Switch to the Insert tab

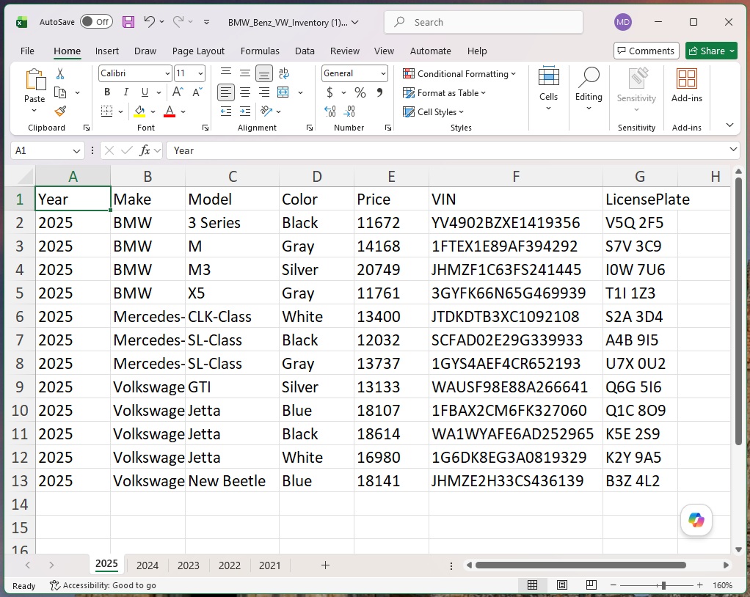point(106,51)
